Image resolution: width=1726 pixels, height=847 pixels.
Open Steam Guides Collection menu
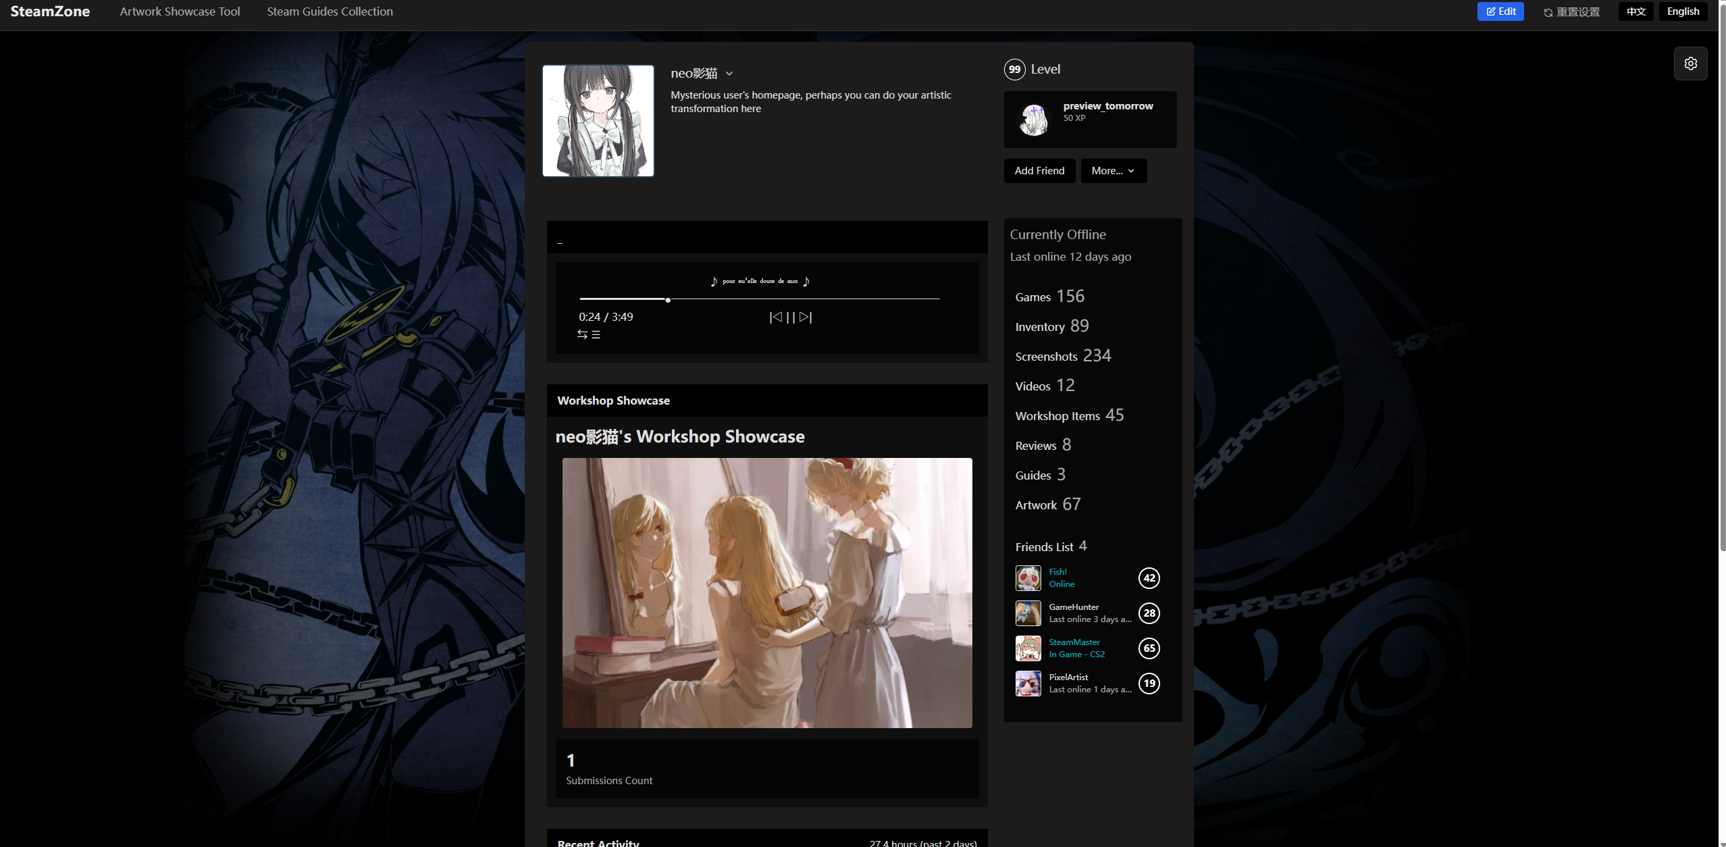(330, 11)
